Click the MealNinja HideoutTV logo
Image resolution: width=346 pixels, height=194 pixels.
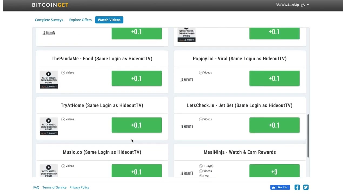pyautogui.click(x=187, y=173)
